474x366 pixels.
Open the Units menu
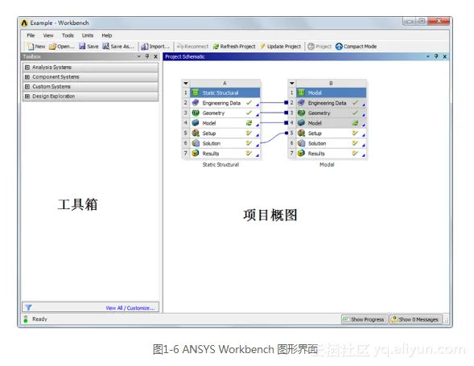point(88,35)
